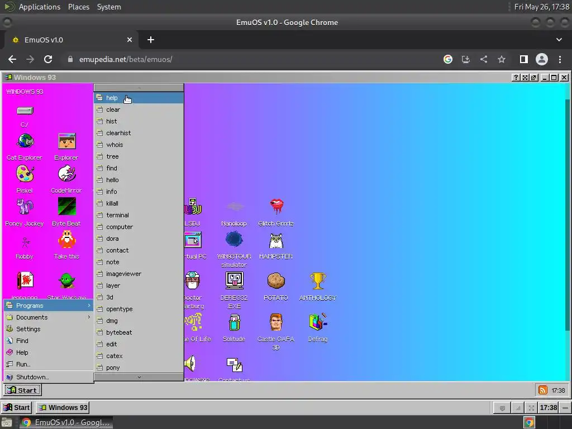The width and height of the screenshot is (572, 429).
Task: Choose imageviewer in the programs list
Action: coord(139,274)
